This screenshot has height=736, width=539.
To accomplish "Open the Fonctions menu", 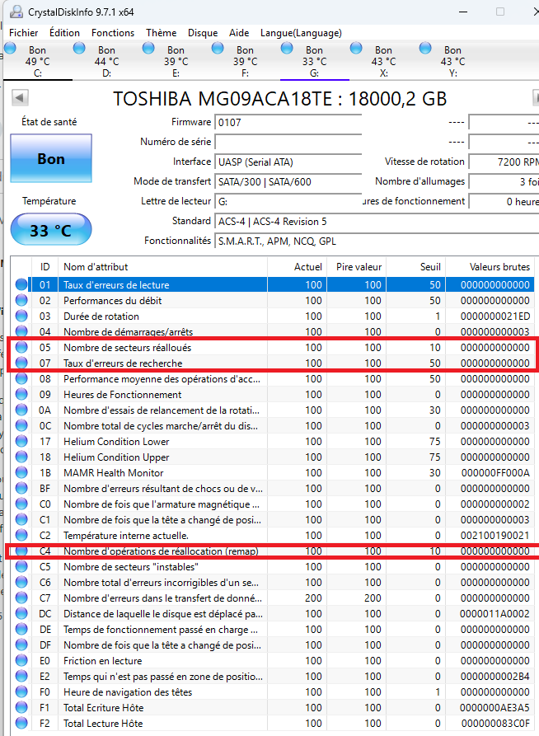I will click(x=113, y=33).
